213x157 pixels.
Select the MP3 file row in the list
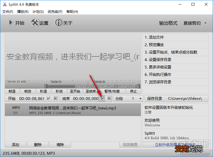[x=73, y=110]
